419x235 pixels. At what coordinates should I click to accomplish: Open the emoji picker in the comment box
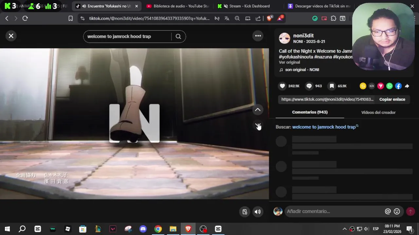point(397,211)
